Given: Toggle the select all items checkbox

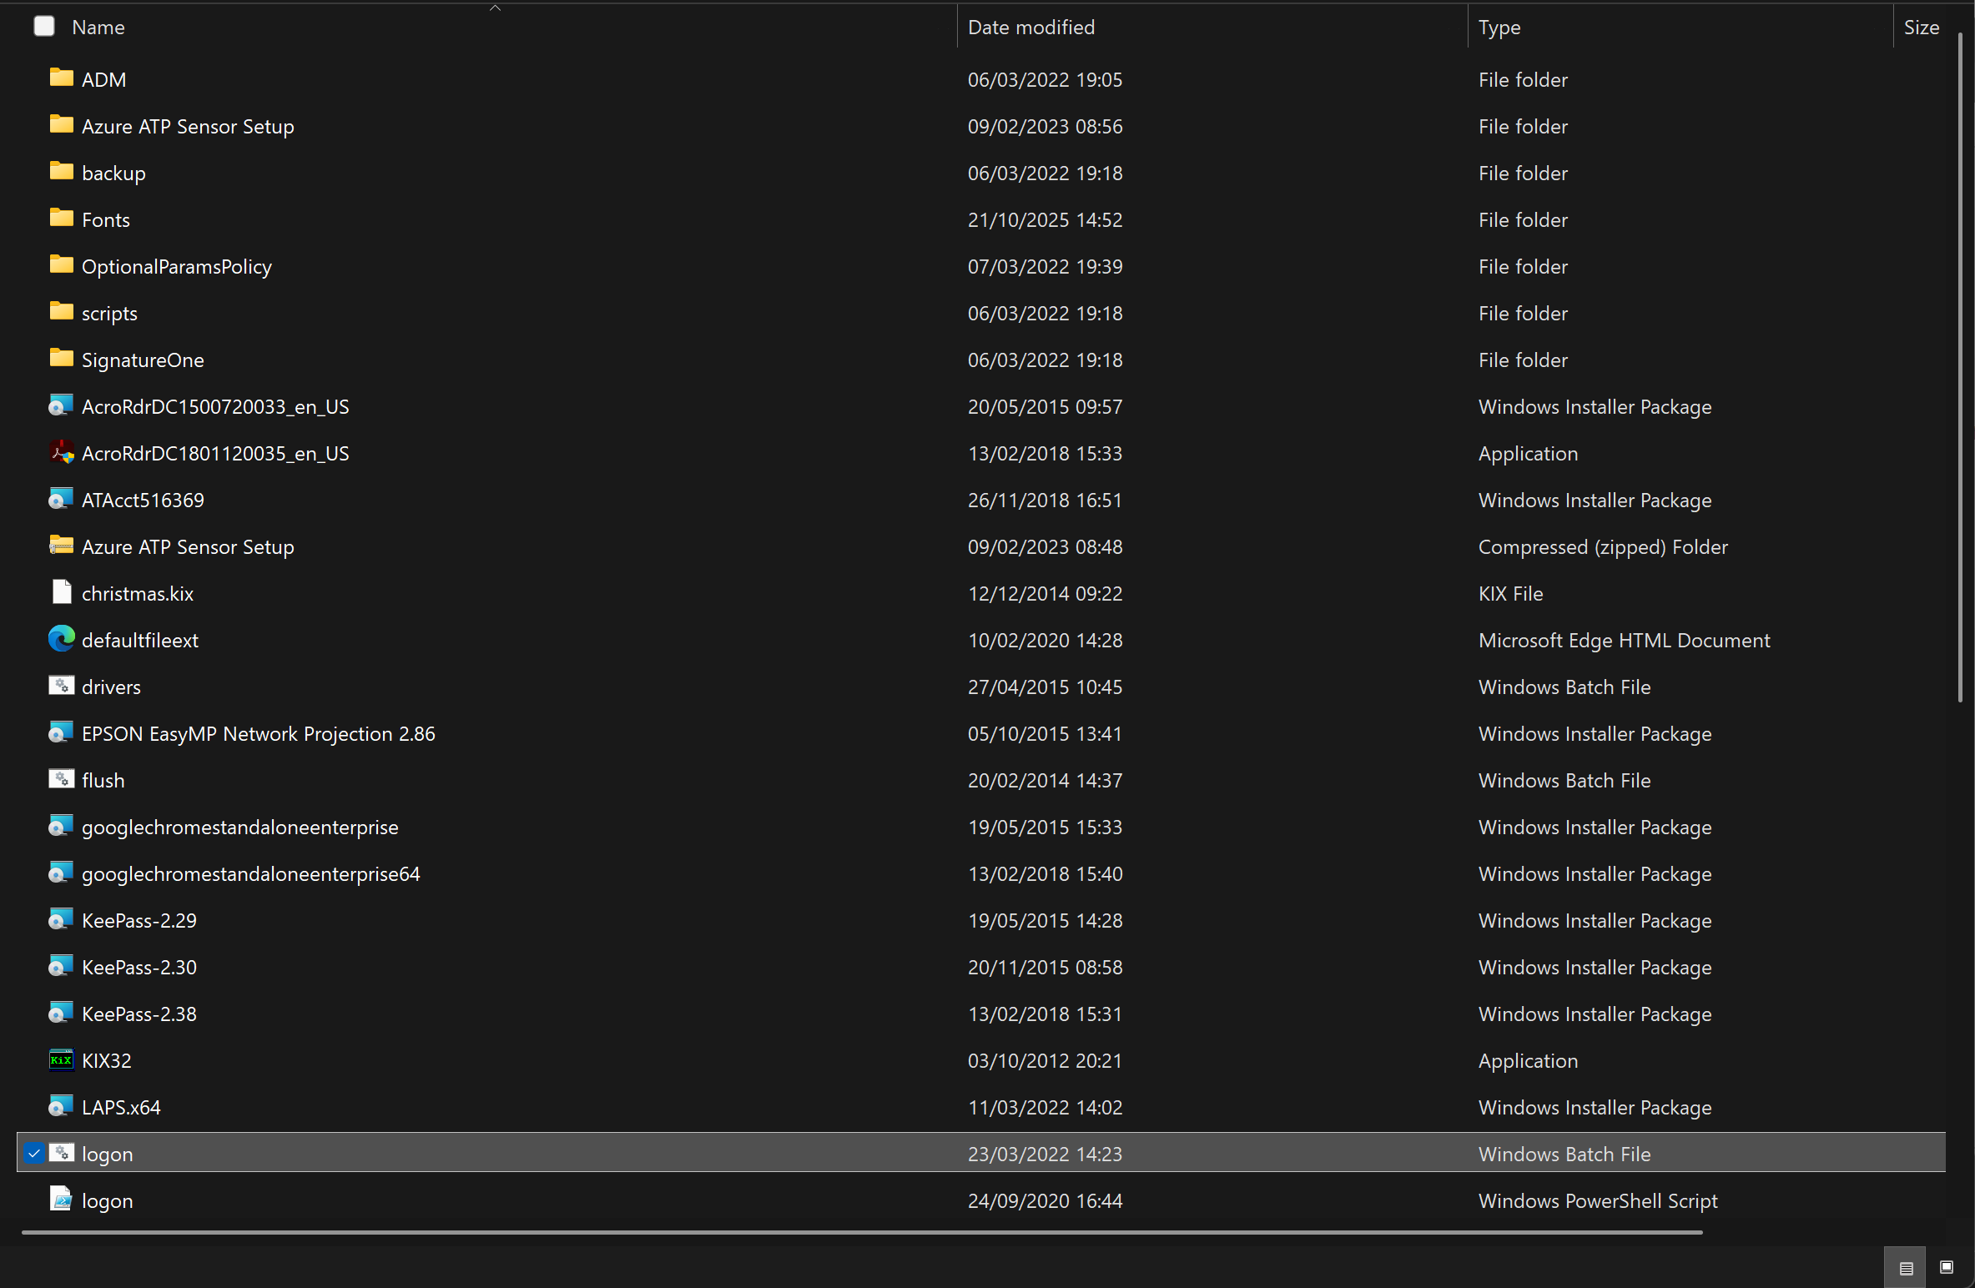Looking at the screenshot, I should pyautogui.click(x=43, y=27).
